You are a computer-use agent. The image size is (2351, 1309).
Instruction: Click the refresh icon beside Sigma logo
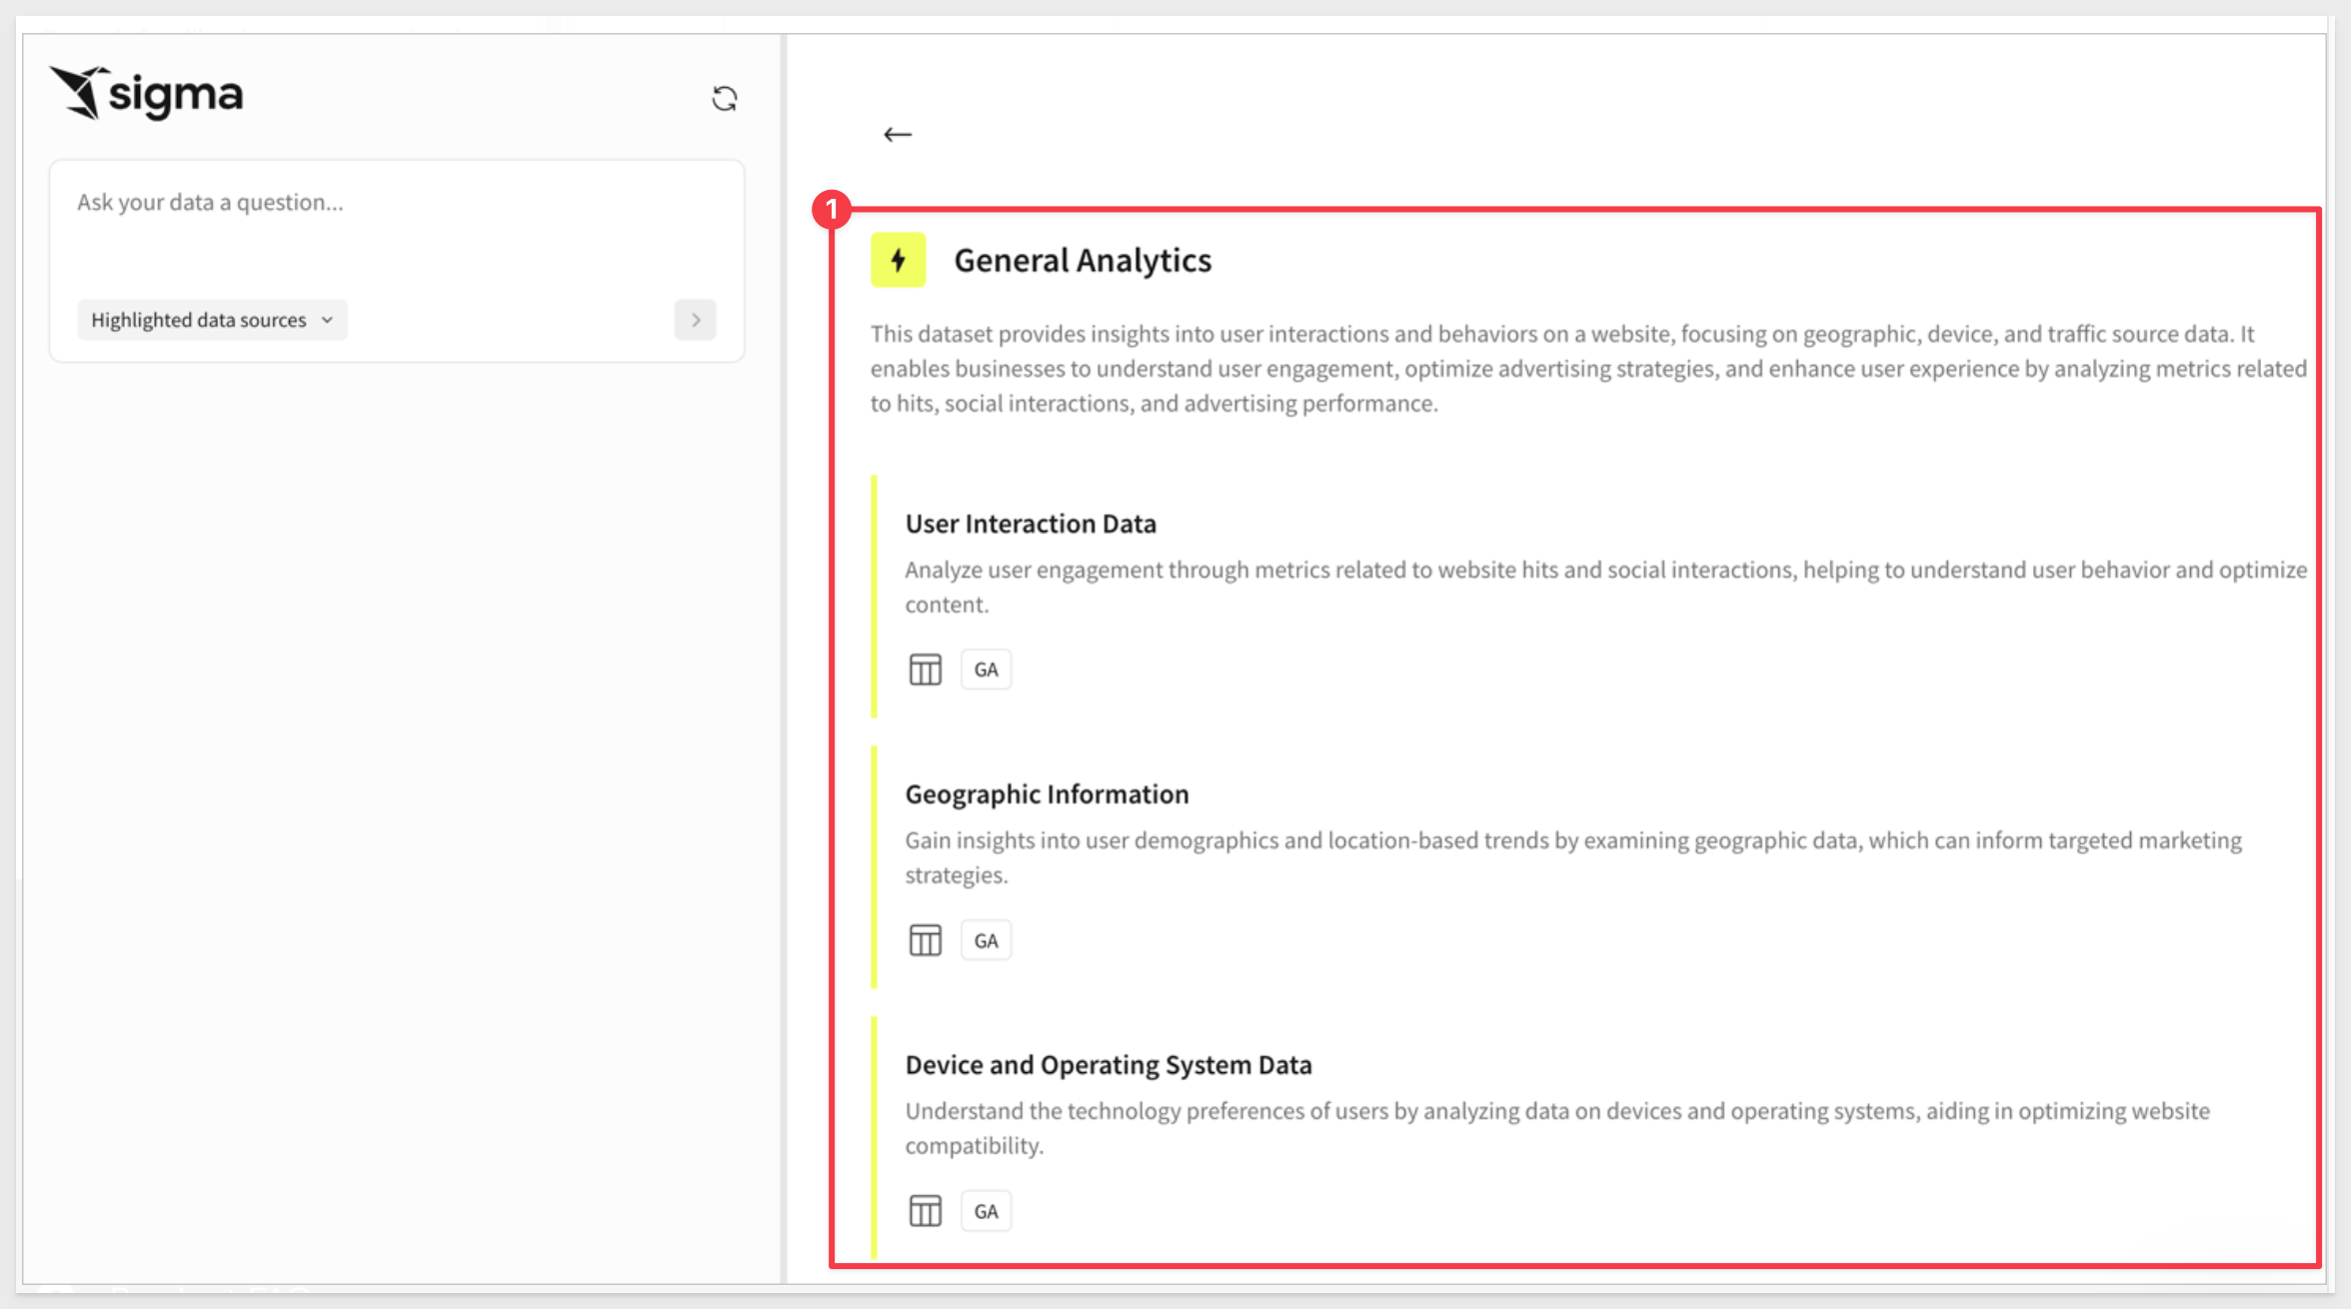725,98
